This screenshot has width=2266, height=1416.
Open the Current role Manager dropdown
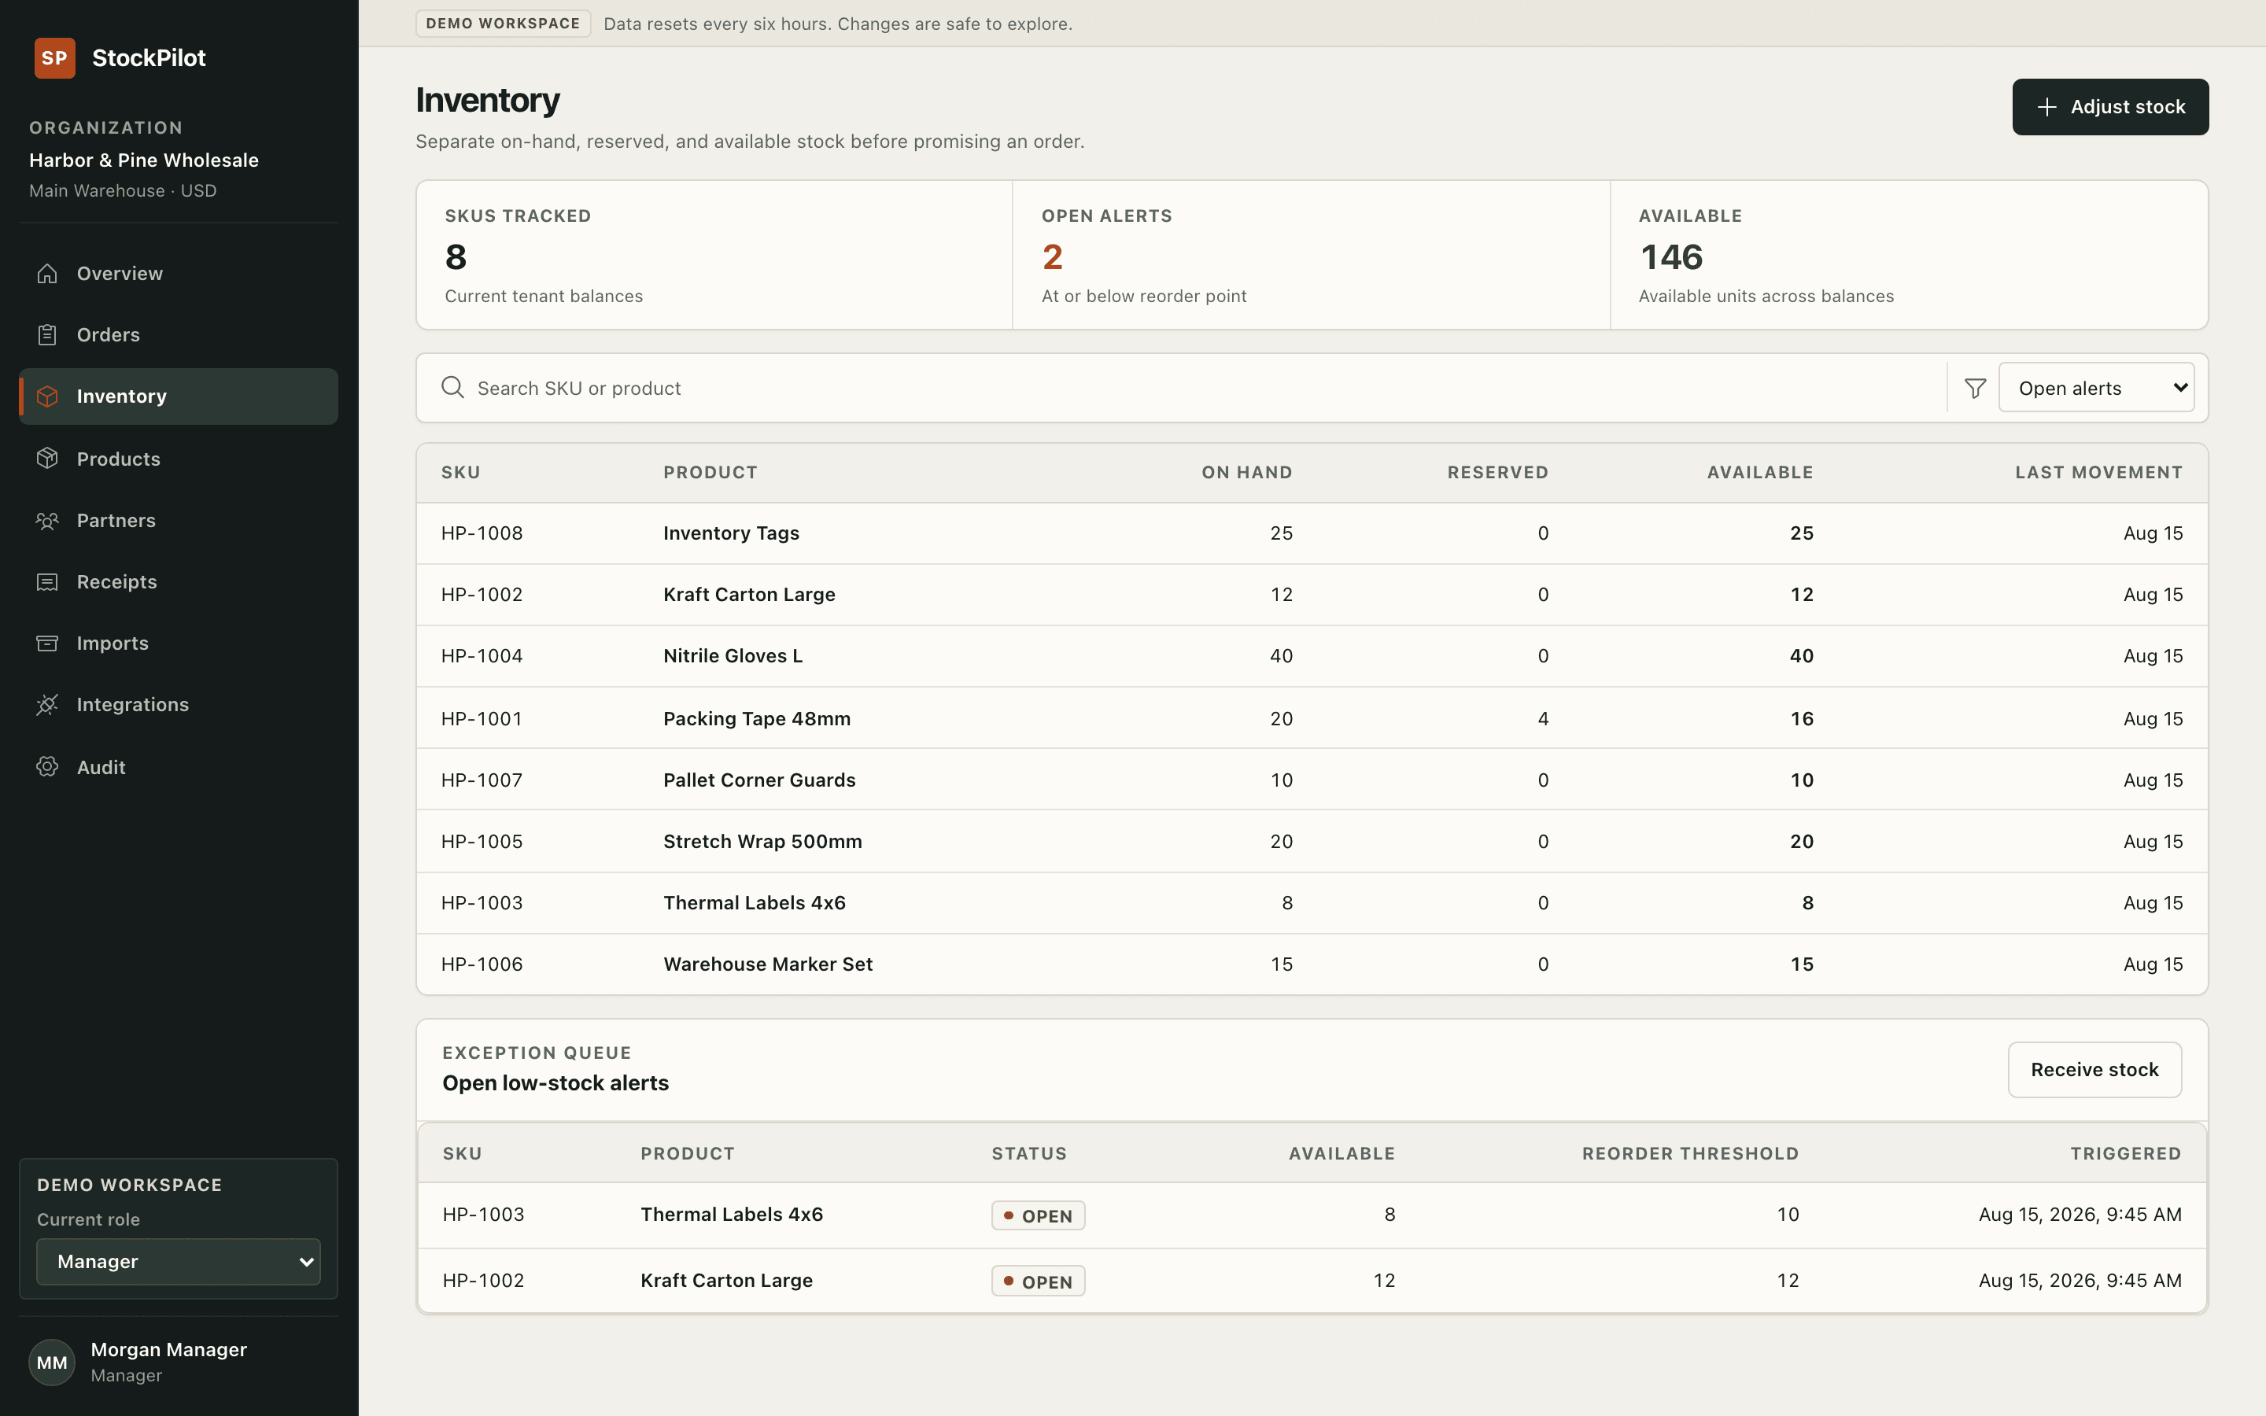pyautogui.click(x=179, y=1262)
